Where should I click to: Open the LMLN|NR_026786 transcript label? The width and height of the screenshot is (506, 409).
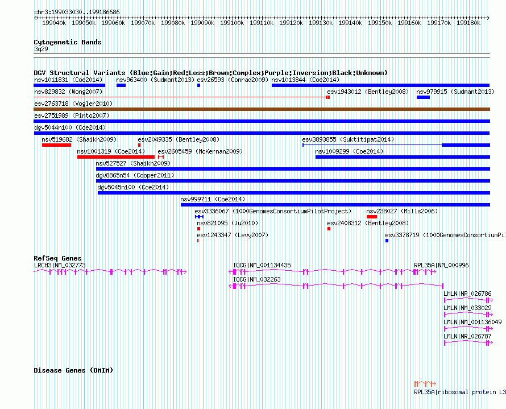[x=467, y=294]
